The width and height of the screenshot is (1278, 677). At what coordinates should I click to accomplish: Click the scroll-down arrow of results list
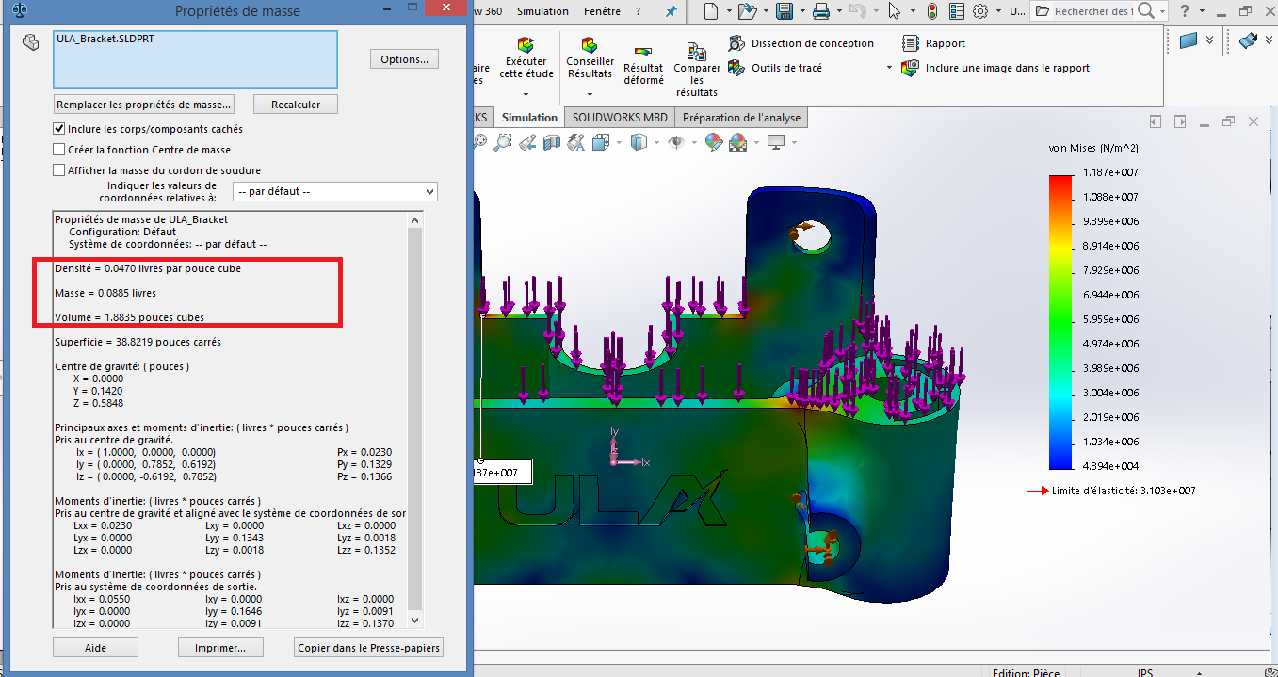(415, 621)
